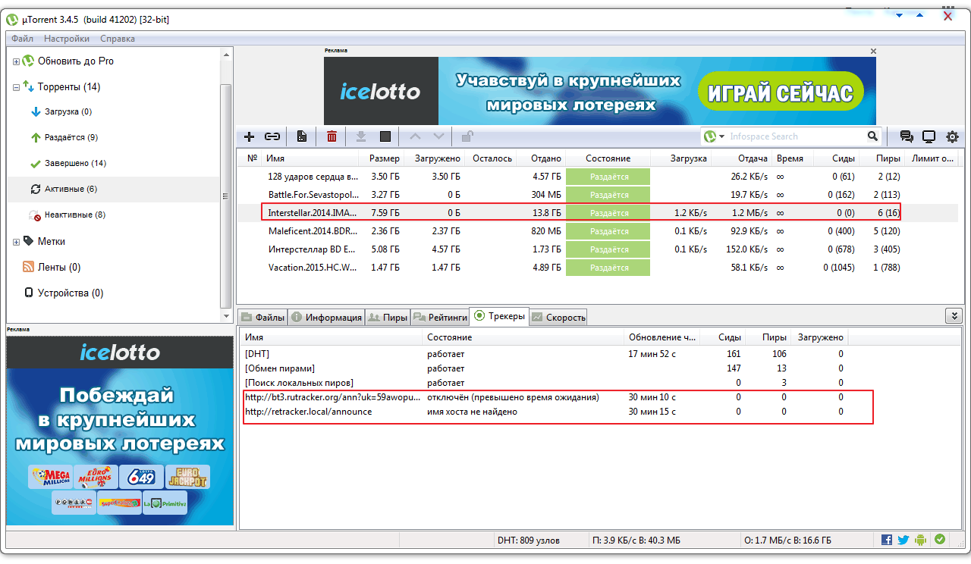
Task: Open Устройства (0) in sidebar
Action: click(64, 293)
